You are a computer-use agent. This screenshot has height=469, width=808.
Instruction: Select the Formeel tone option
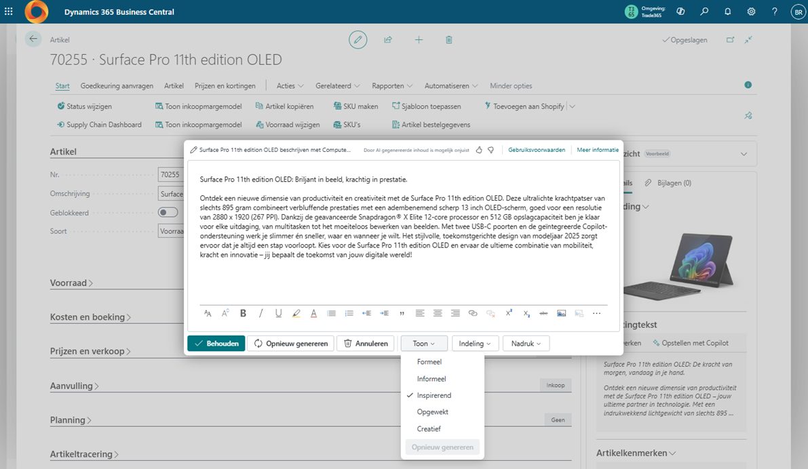429,362
